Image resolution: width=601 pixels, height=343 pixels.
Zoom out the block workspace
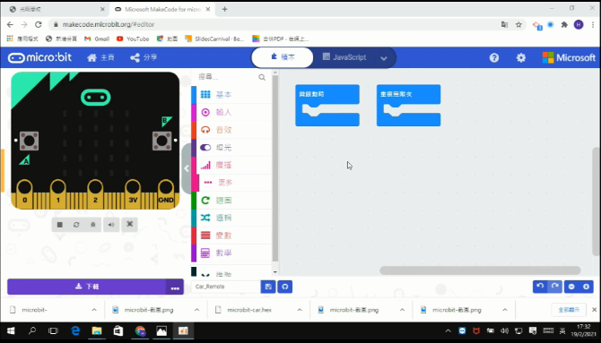tap(571, 287)
